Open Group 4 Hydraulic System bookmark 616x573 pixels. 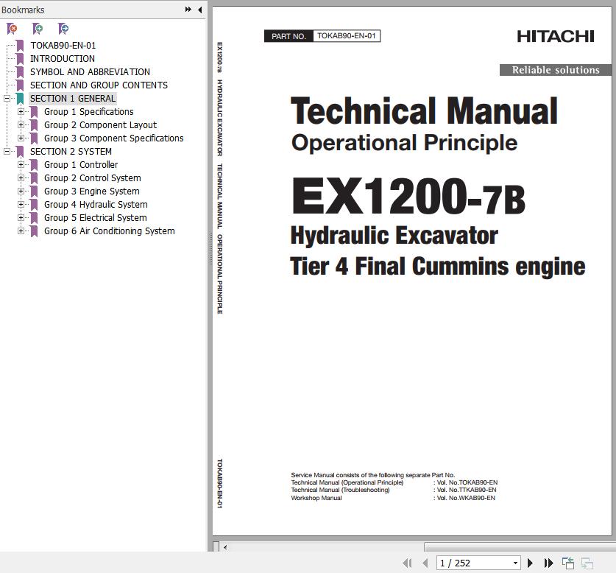click(x=96, y=205)
